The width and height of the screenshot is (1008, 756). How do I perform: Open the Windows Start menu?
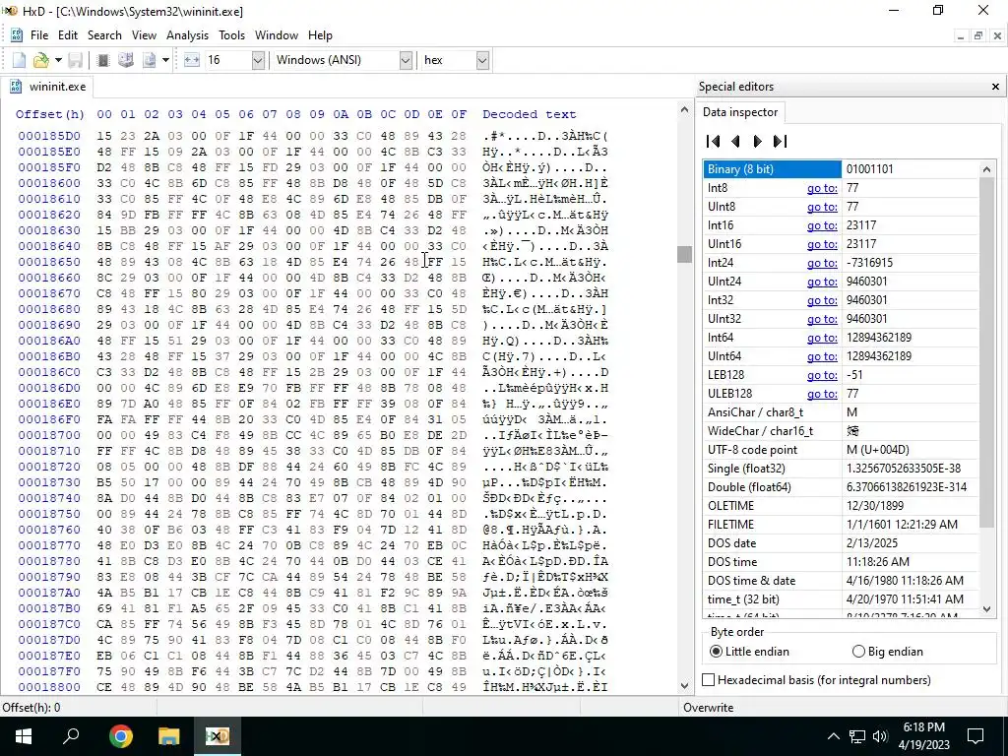pyautogui.click(x=24, y=736)
